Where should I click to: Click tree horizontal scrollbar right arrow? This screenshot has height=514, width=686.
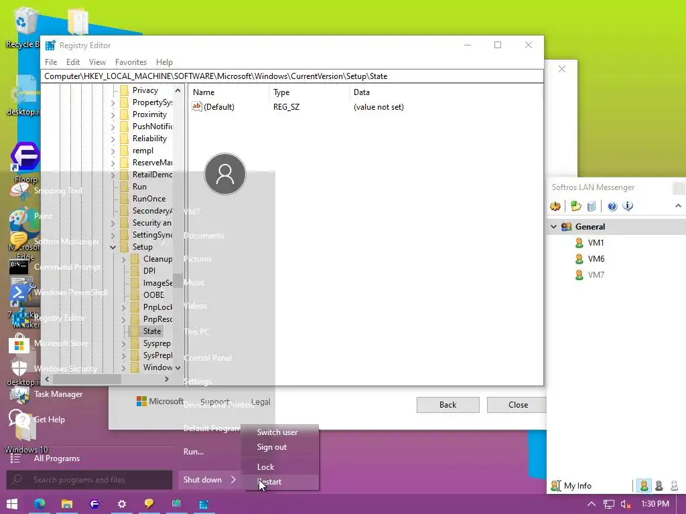[166, 379]
